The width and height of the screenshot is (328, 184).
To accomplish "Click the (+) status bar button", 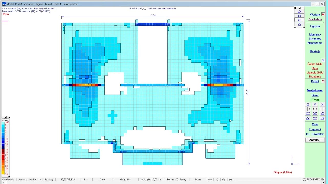I will tap(210, 179).
